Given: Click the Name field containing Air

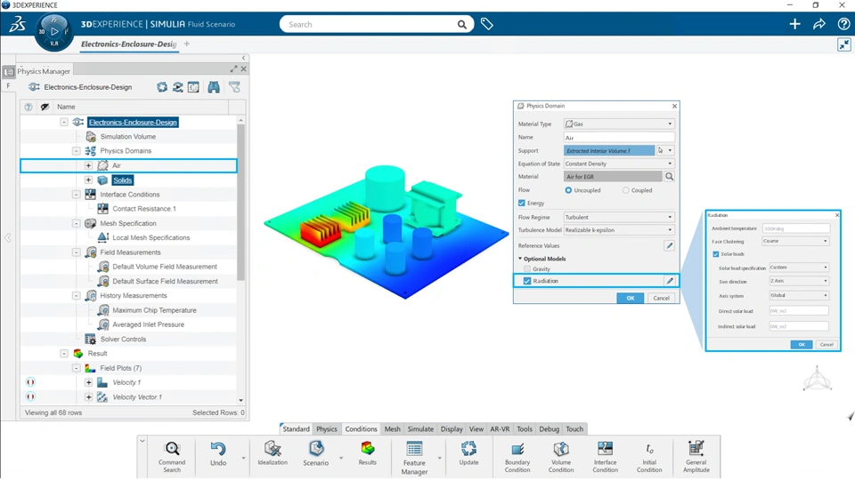Looking at the screenshot, I should [619, 137].
